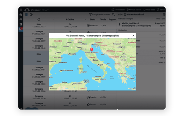Sort by the clock column header

[39, 20]
